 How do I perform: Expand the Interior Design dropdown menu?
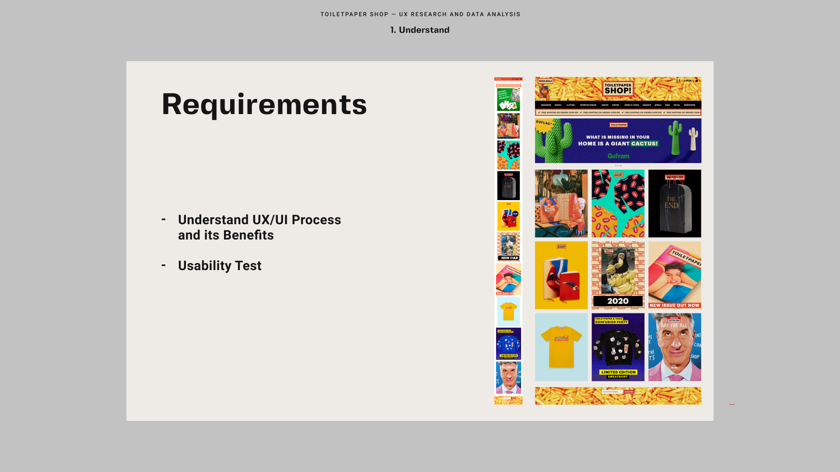pos(588,105)
